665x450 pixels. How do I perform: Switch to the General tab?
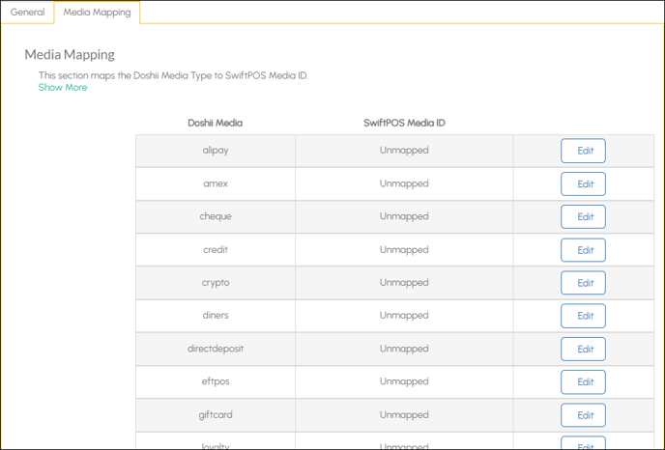tap(28, 12)
